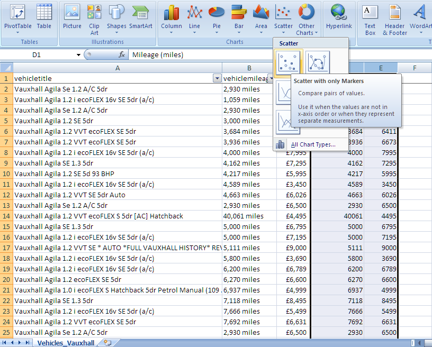Open the vehicletitle filter dropdown

tap(217, 78)
